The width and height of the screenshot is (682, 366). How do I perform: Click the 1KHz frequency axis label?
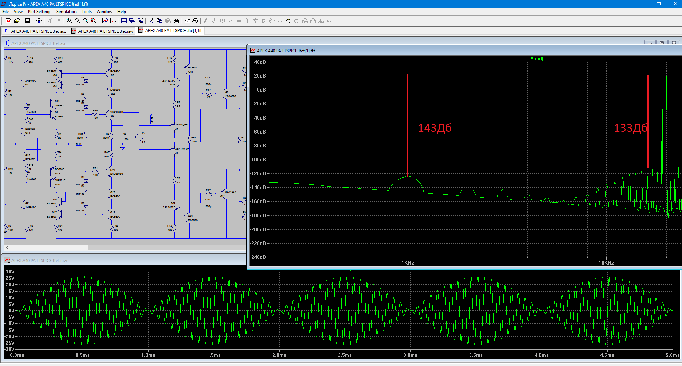[408, 263]
